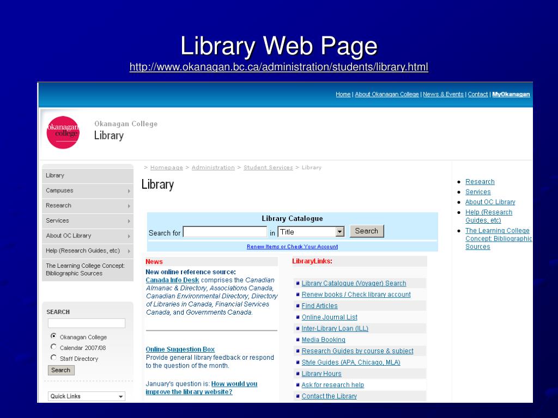Open the Contact the Library link
Image resolution: width=558 pixels, height=418 pixels.
(329, 396)
